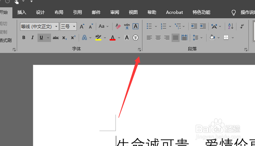The image size is (255, 146).
Task: Center the paragraph text
Action: (x=158, y=38)
